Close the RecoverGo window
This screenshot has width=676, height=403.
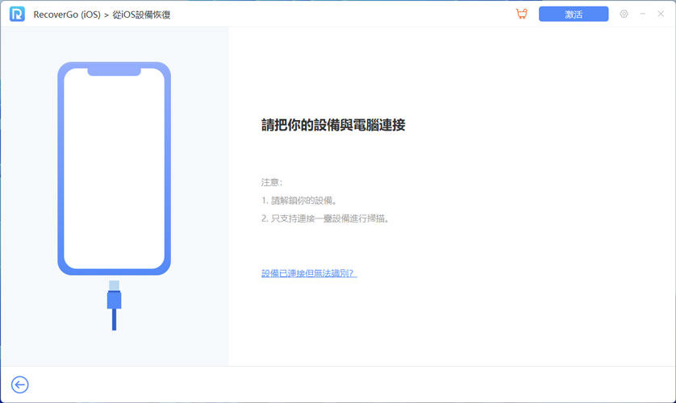pyautogui.click(x=661, y=15)
